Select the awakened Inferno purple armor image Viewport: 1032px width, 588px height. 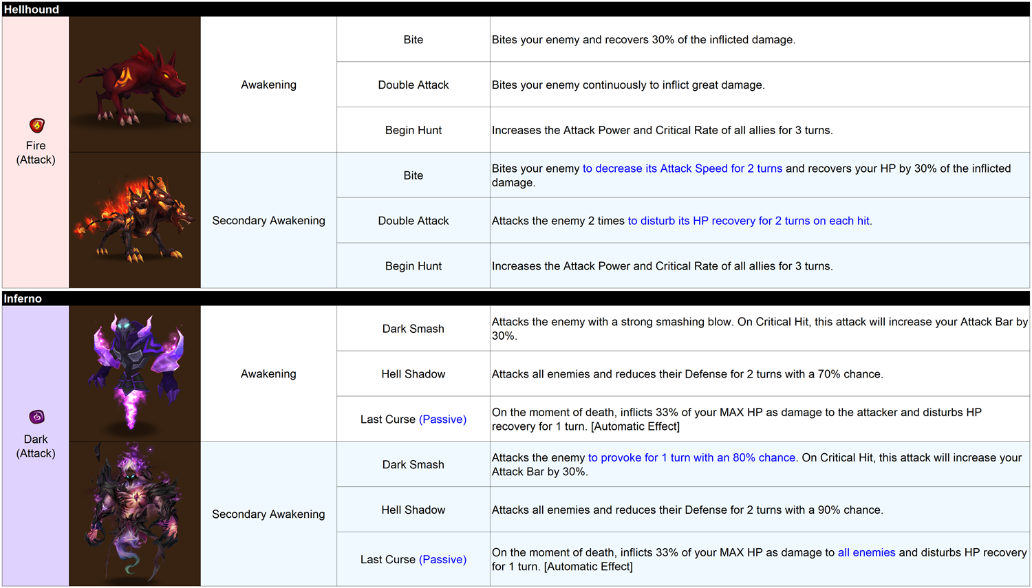tap(135, 373)
